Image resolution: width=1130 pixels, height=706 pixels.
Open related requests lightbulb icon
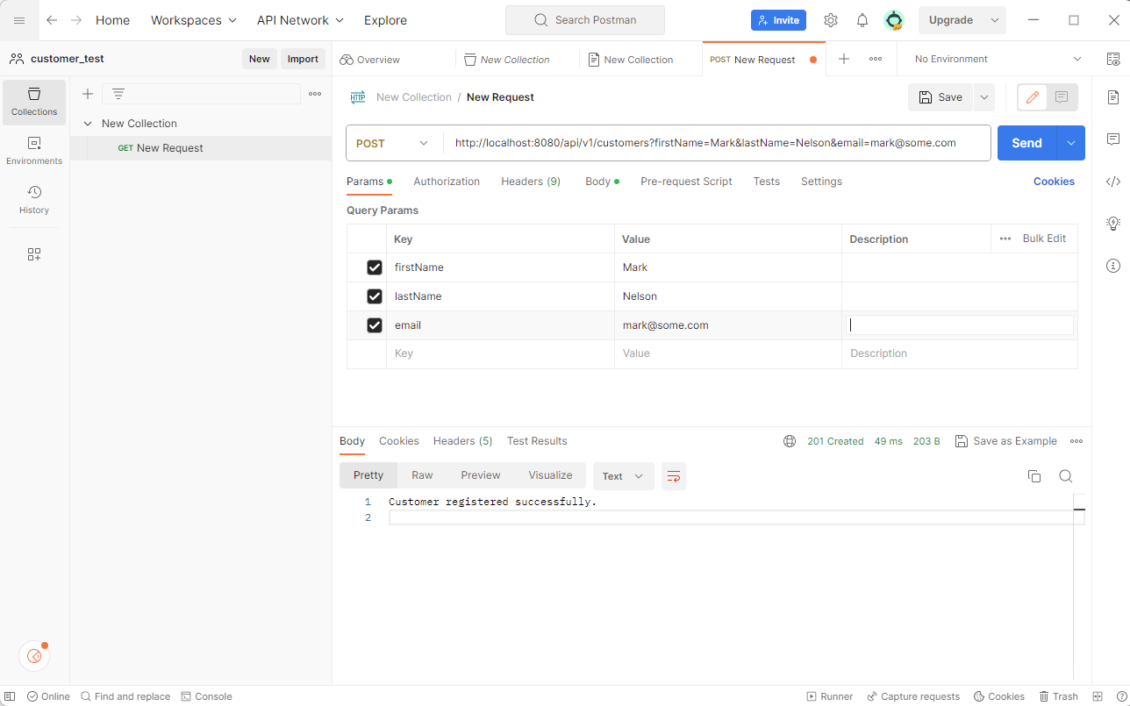(1113, 224)
